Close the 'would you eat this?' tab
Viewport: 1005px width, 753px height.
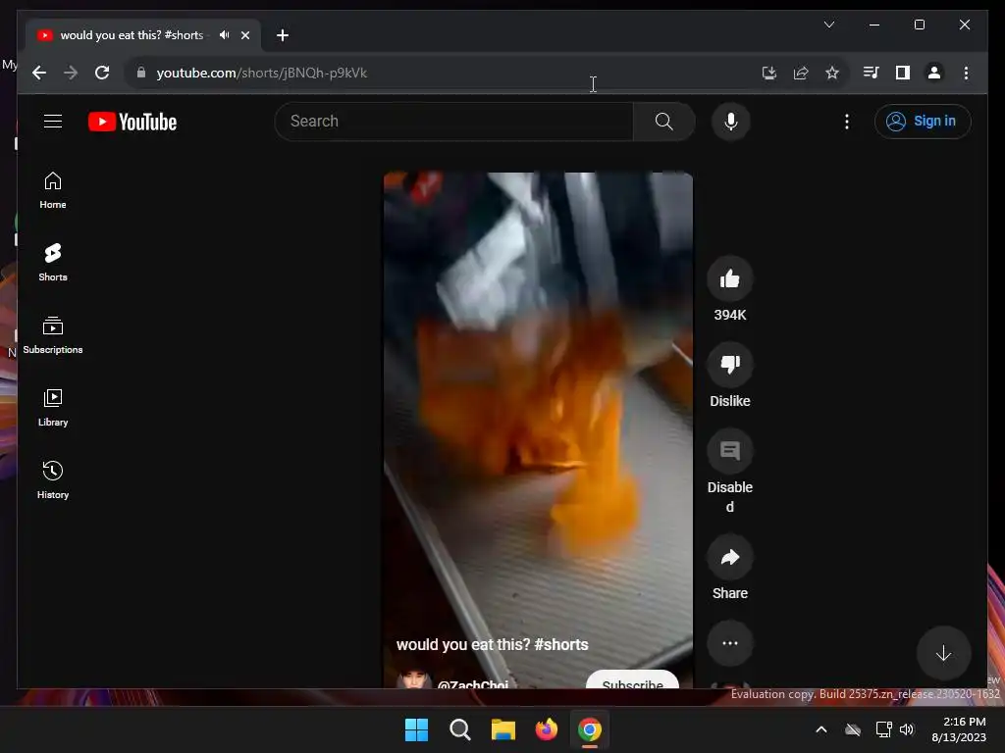pos(244,35)
